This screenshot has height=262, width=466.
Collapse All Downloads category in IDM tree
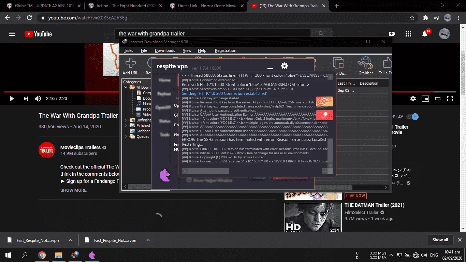pyautogui.click(x=126, y=87)
